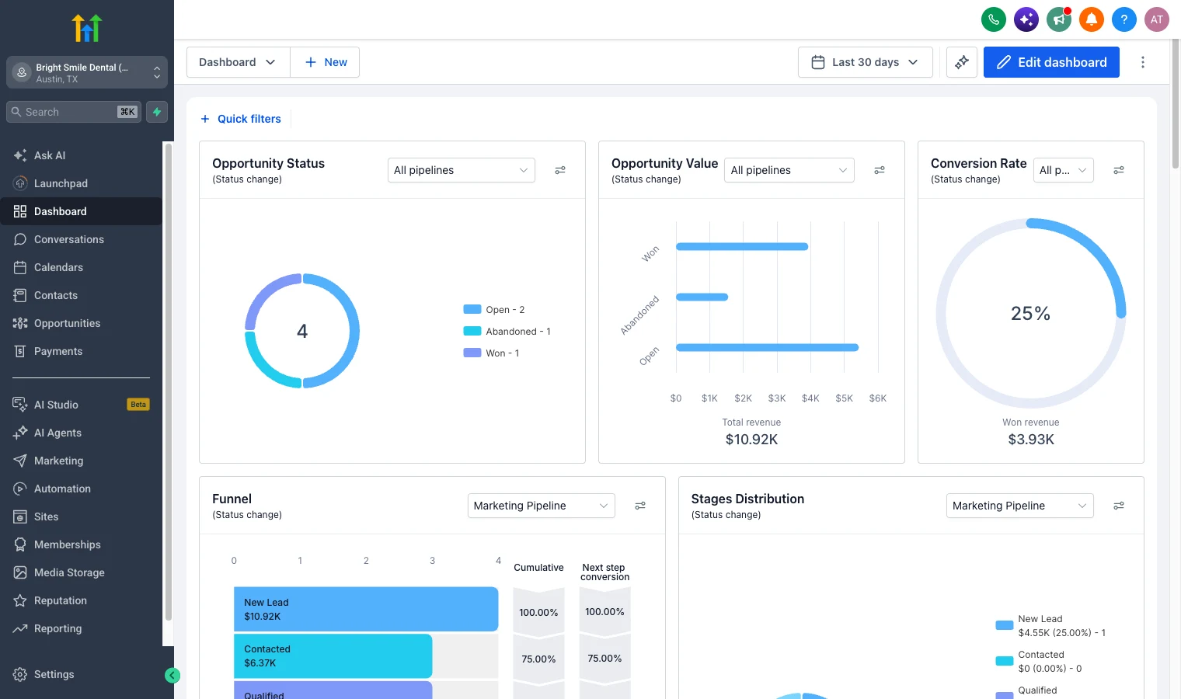Collapse the sidebar with green arrow button
1181x699 pixels.
coord(172,676)
